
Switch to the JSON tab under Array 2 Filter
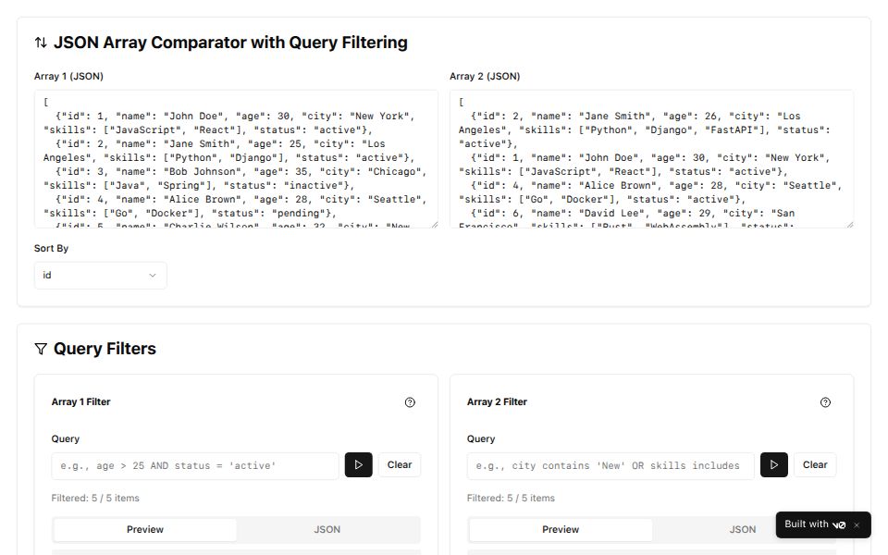(742, 529)
